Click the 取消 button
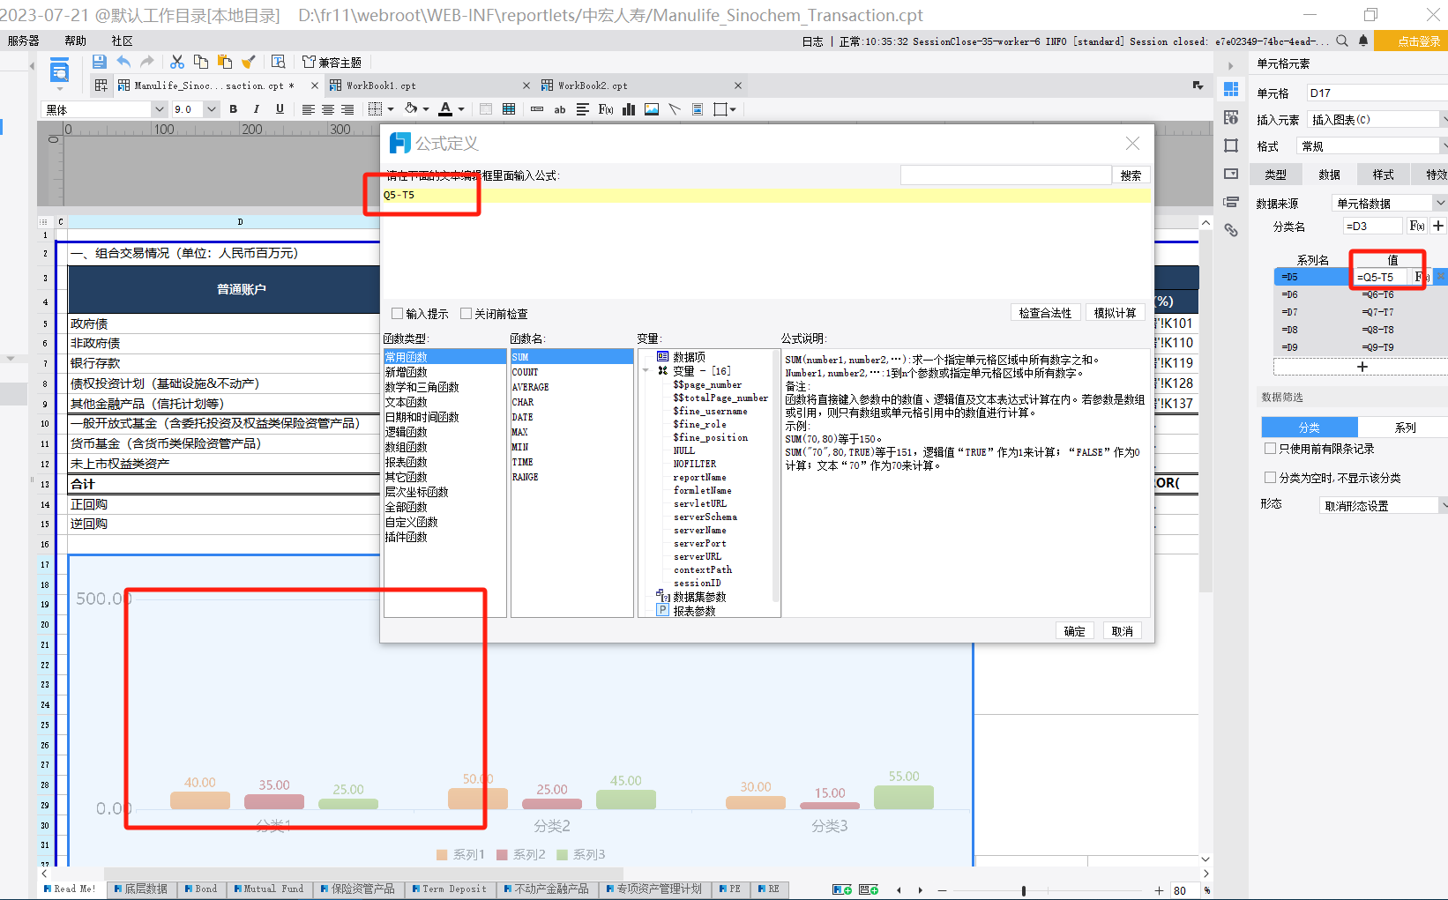 tap(1122, 631)
